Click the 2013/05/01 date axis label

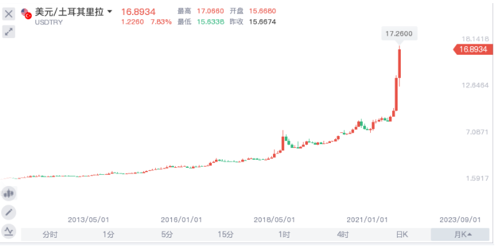click(89, 220)
